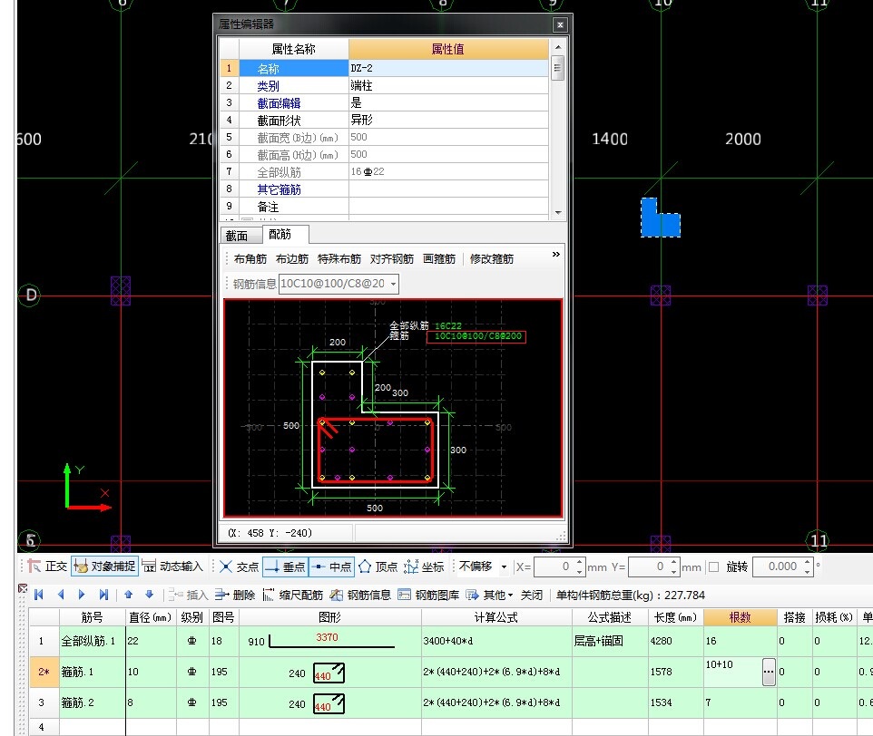Screen dimensions: 873x736
Task: Toggle 坐标 coordinate snap
Action: click(425, 567)
